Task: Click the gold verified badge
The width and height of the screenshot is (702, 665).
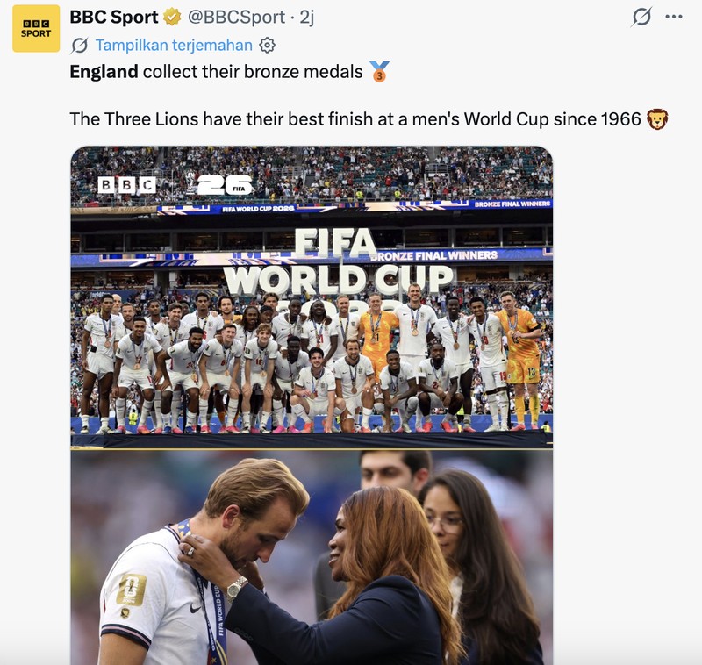Action: pos(172,17)
